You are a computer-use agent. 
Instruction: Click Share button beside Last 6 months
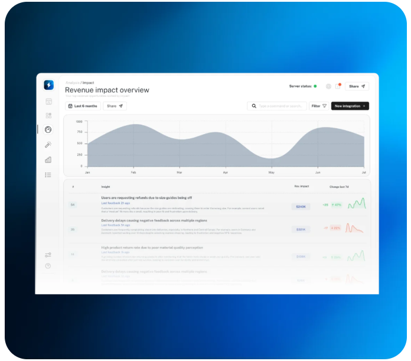pos(115,106)
